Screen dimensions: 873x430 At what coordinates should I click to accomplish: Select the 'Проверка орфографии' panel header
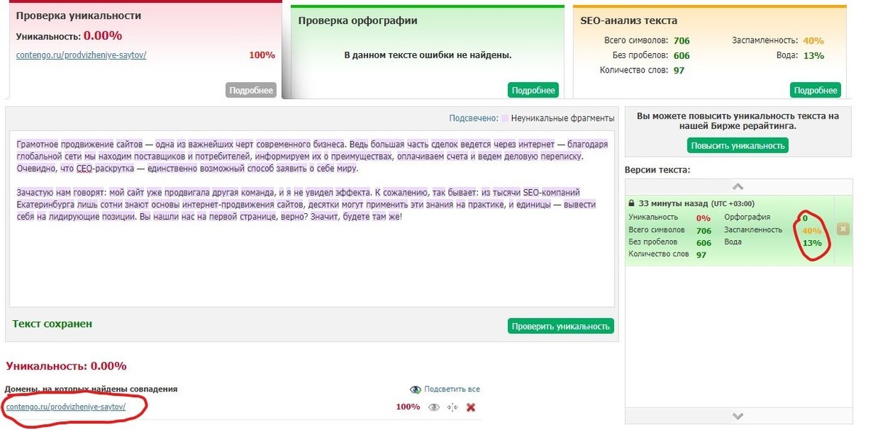(x=358, y=20)
